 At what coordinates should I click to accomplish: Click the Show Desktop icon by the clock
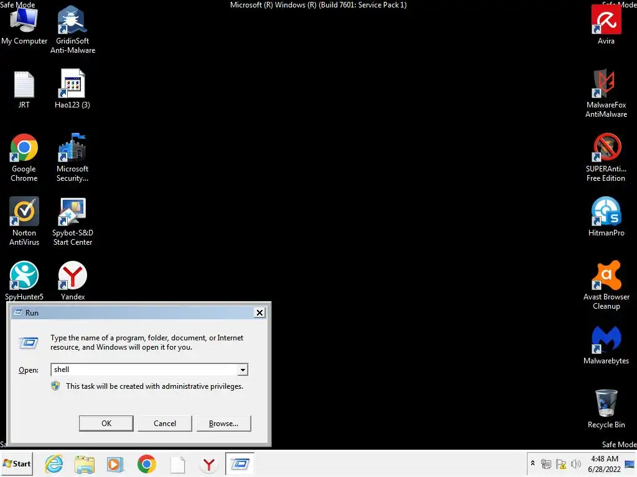630,463
